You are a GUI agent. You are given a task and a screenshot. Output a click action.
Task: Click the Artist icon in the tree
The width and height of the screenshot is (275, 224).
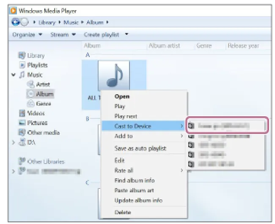[30, 84]
